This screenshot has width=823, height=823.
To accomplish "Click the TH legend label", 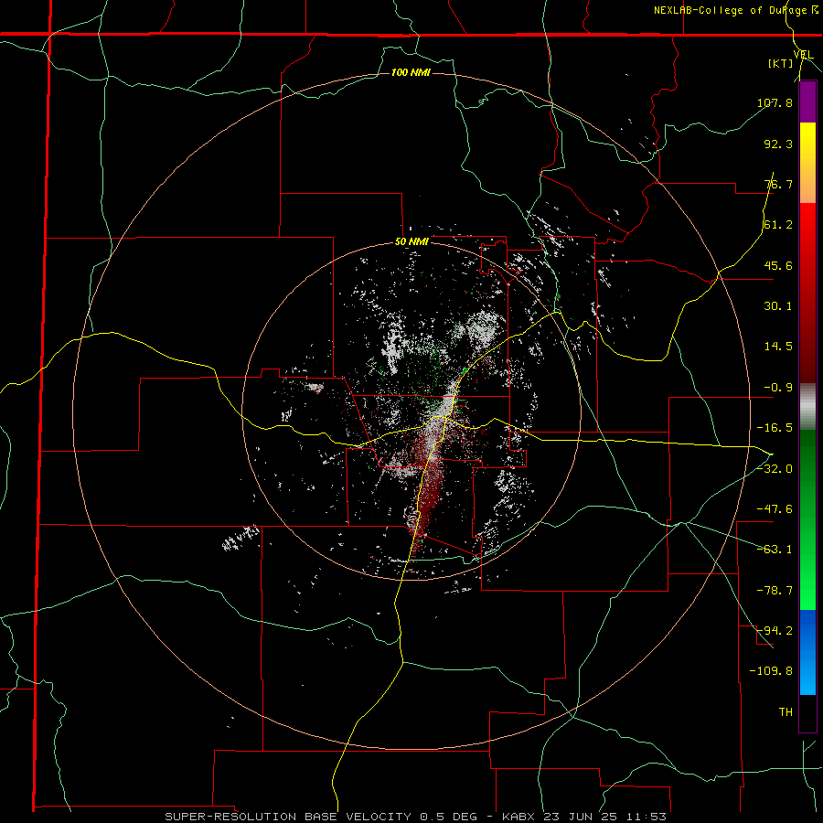I will pos(786,712).
